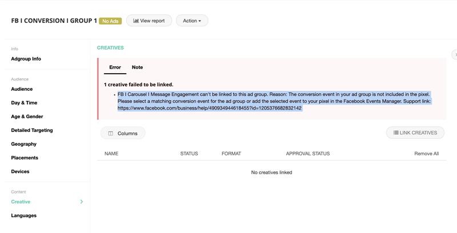Click the No Ads status badge

point(110,21)
